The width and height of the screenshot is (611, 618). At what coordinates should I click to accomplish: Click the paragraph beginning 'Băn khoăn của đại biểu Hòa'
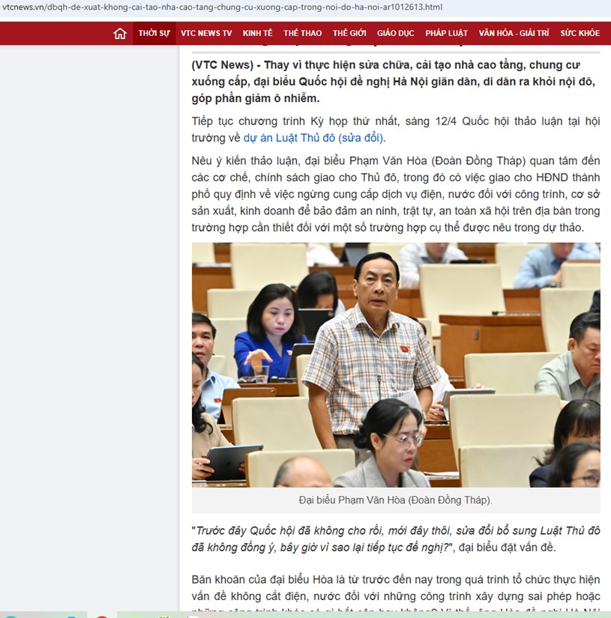click(x=396, y=587)
